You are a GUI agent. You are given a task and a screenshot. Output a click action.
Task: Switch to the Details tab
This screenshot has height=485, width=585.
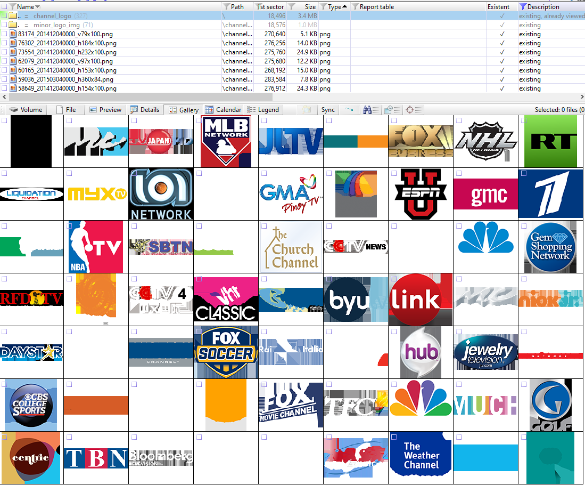coord(145,110)
